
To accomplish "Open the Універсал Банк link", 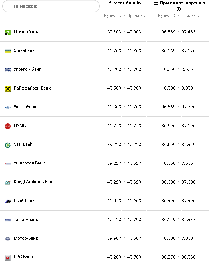I will (x=29, y=163).
